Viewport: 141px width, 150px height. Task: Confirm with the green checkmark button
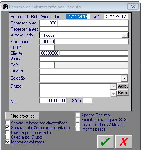(x=106, y=142)
